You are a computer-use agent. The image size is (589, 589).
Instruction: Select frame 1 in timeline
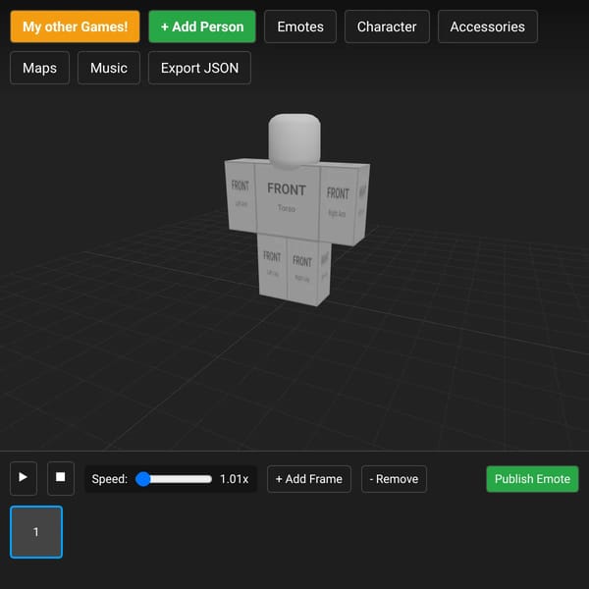[x=36, y=532]
